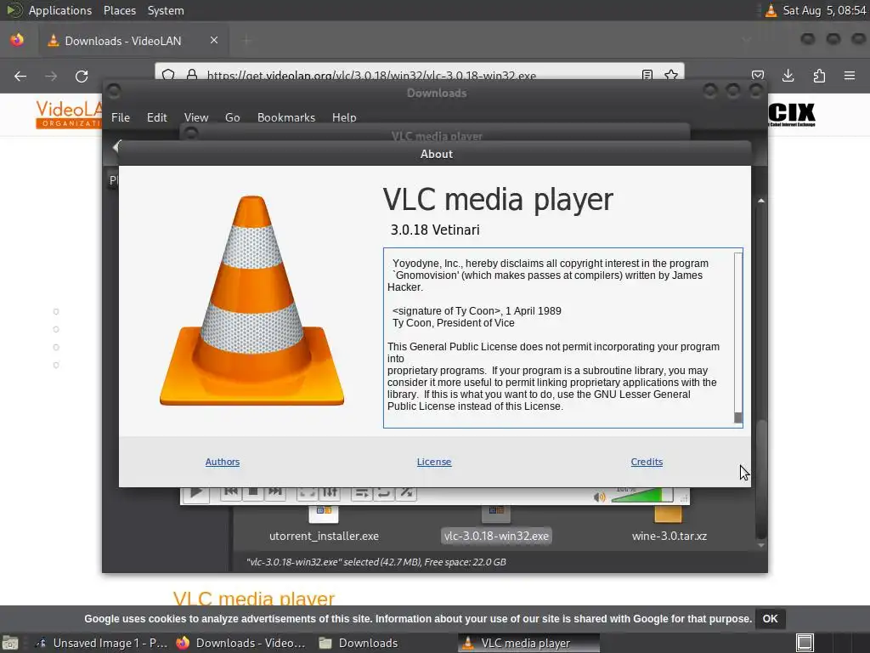Screen dimensions: 870x653
Task: Click wine-3.0.tar.xz archive icon
Action: 668,514
